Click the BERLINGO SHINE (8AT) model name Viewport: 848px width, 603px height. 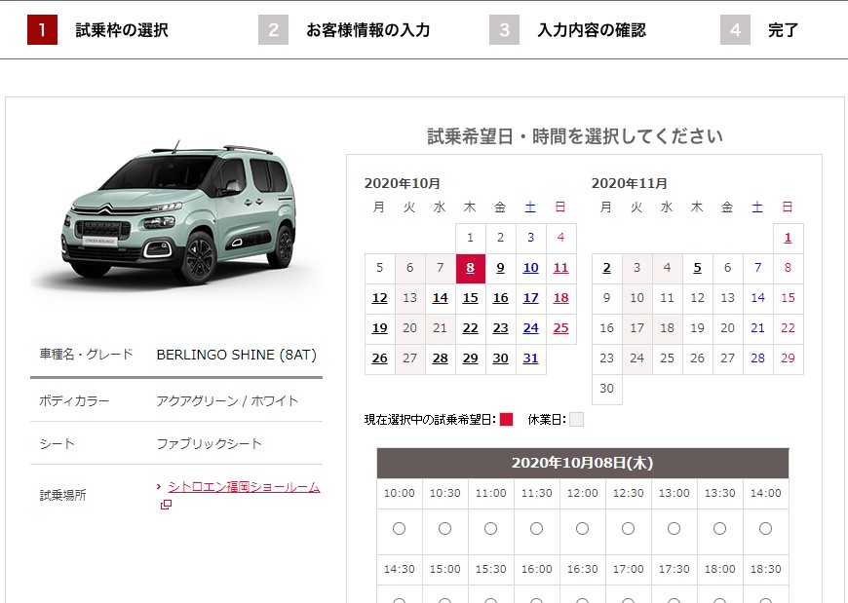(x=236, y=355)
